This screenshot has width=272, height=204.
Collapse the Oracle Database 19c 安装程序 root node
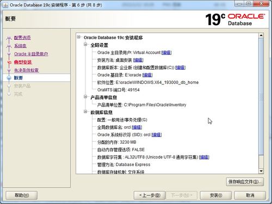(x=79, y=37)
